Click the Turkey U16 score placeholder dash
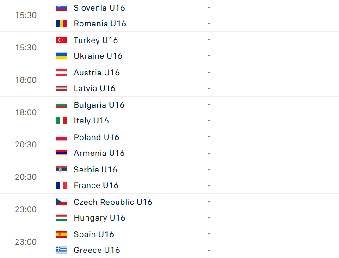 coord(209,40)
